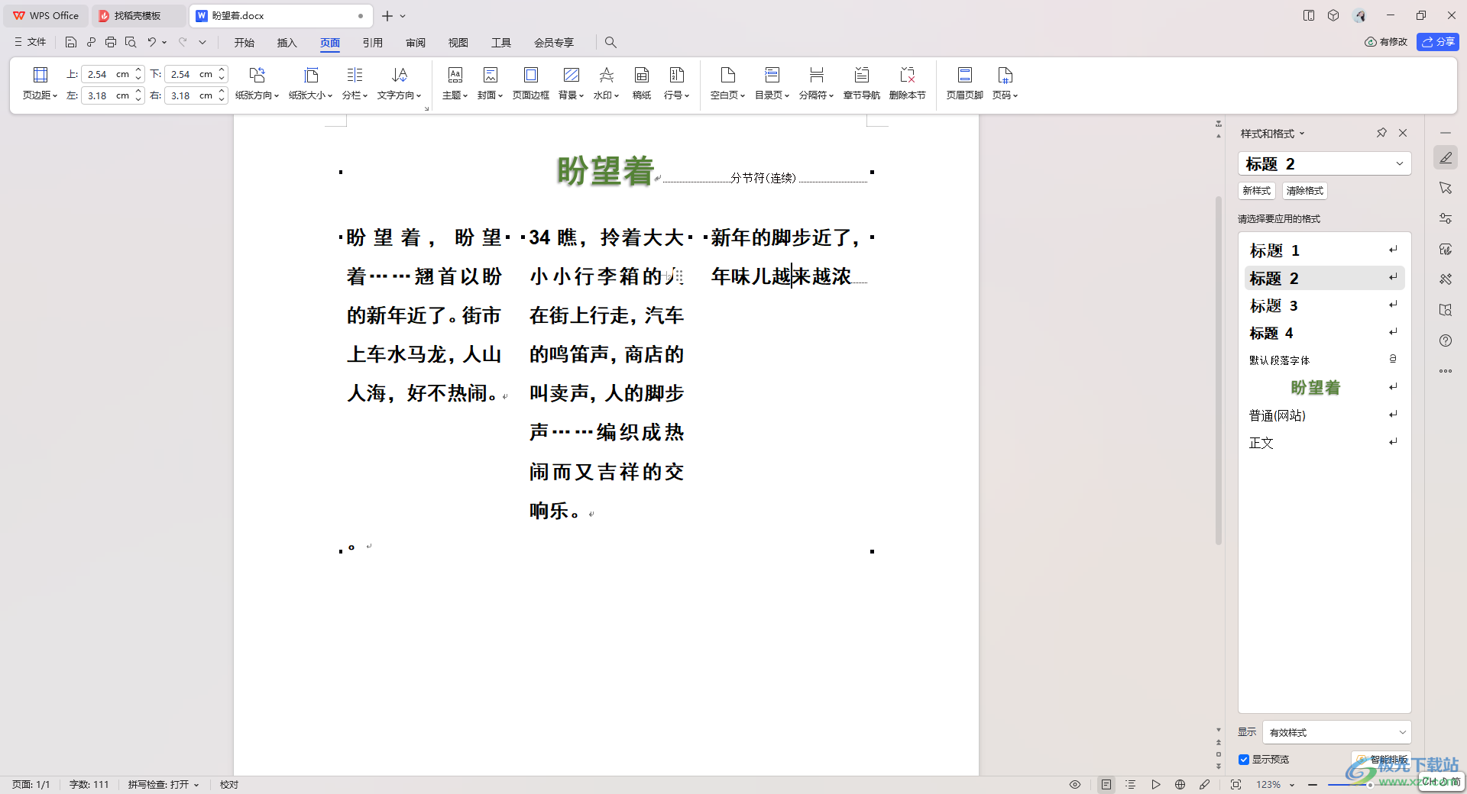Click the fit page icon beside zoom percent
Screen dimensions: 1467x794
pyautogui.click(x=1235, y=784)
